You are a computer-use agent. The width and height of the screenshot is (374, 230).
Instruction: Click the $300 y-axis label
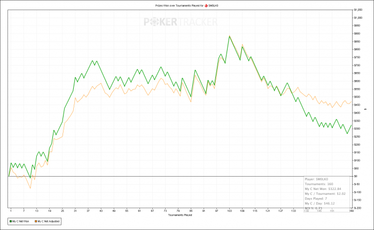[357, 129]
